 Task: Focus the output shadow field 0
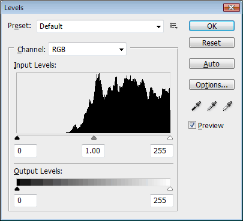(x=25, y=201)
